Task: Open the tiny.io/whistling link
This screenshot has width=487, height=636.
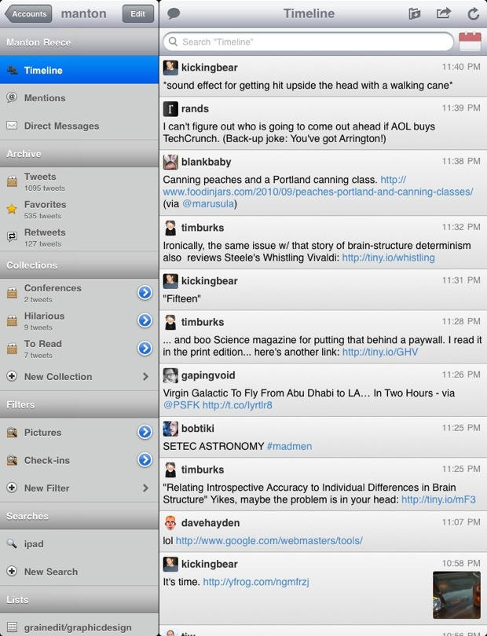Action: click(388, 258)
